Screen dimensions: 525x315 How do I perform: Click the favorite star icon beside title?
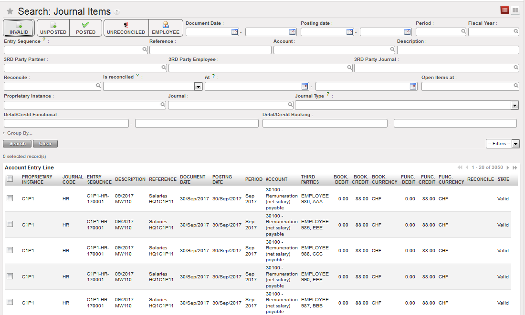(x=10, y=11)
